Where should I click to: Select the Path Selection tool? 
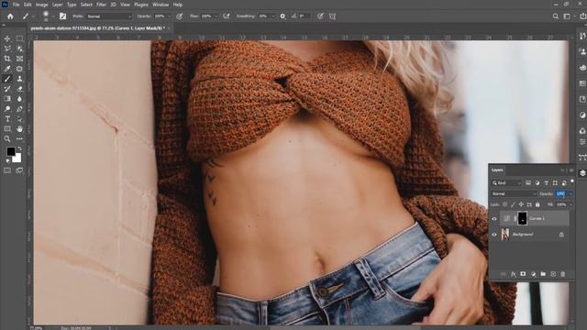[x=19, y=119]
